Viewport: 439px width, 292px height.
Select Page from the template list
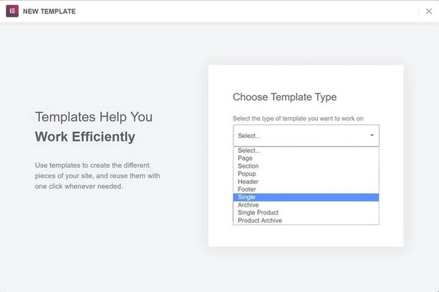click(x=245, y=158)
